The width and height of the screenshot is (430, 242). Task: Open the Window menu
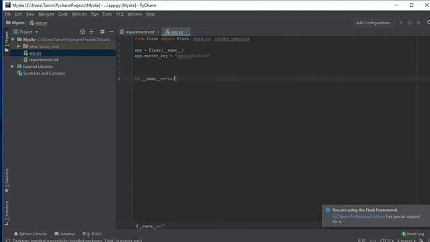click(134, 14)
